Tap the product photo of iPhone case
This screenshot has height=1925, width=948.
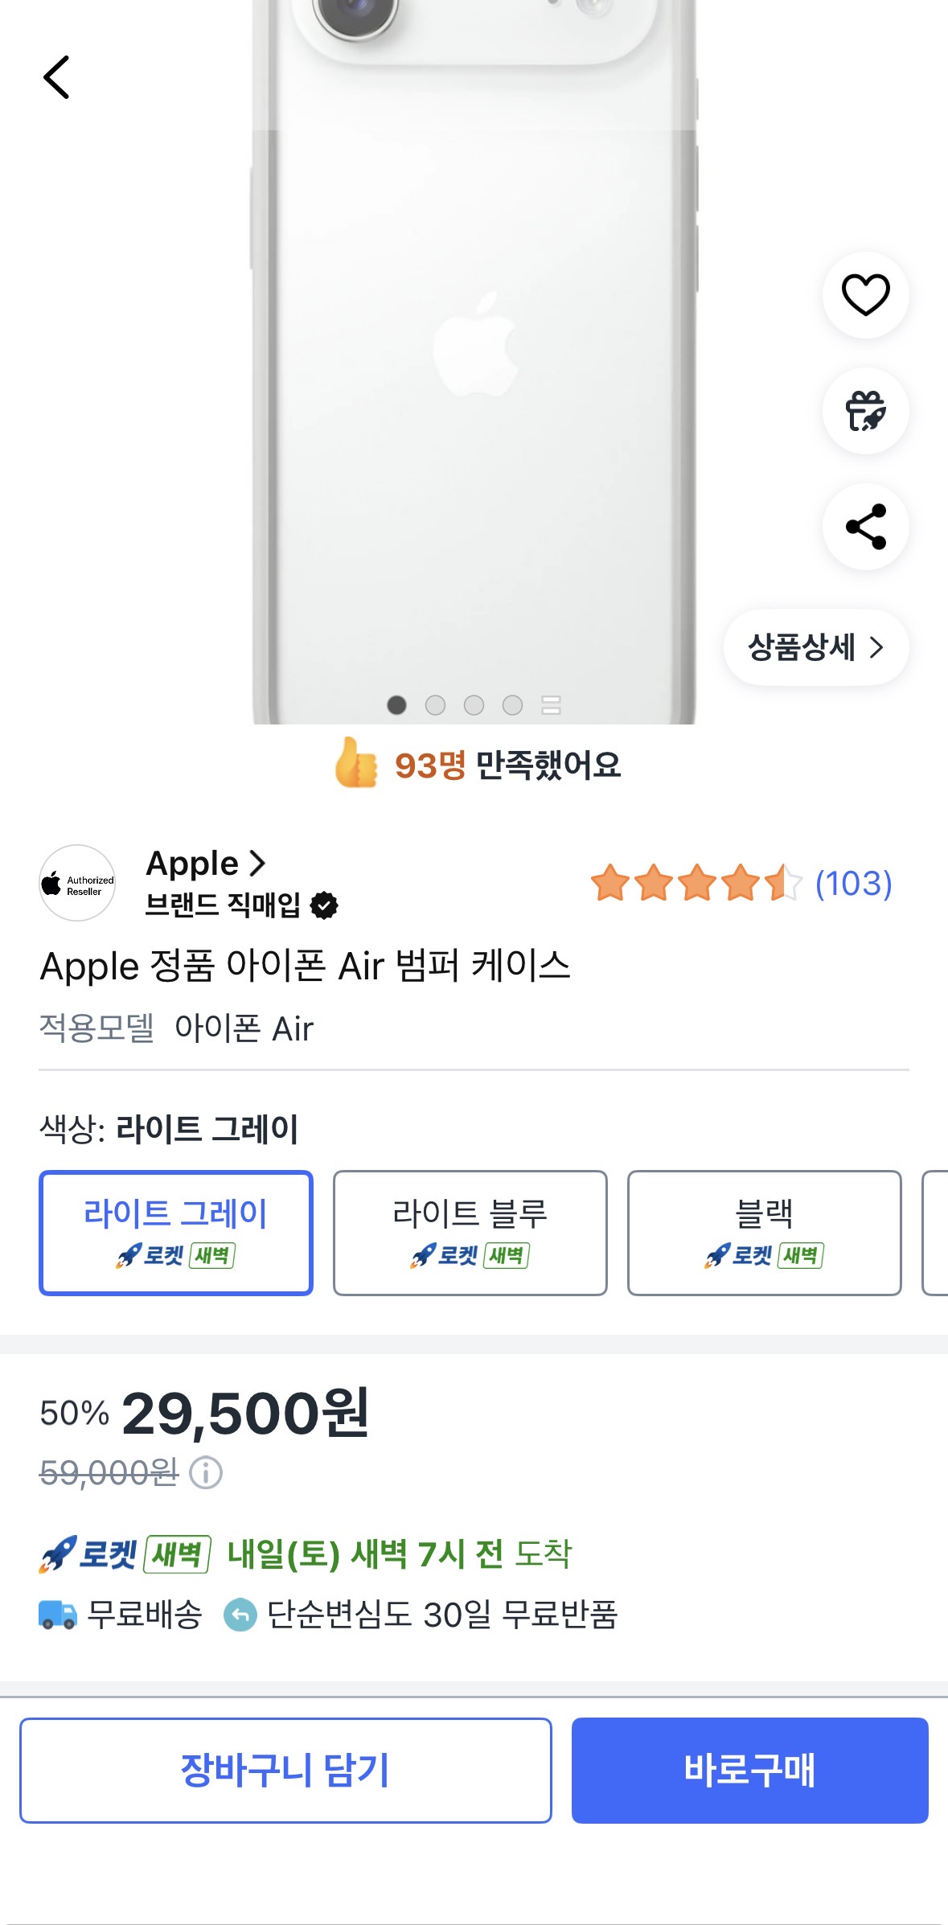pos(474,362)
